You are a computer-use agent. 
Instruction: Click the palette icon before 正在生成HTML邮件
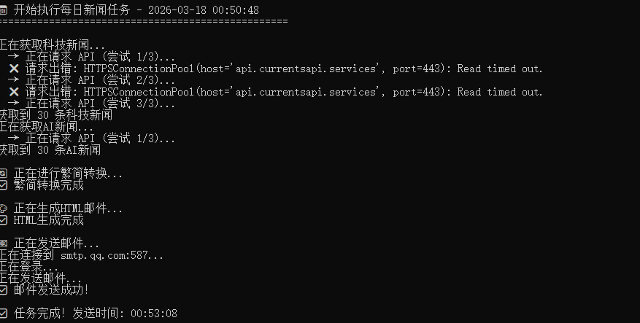click(3, 209)
